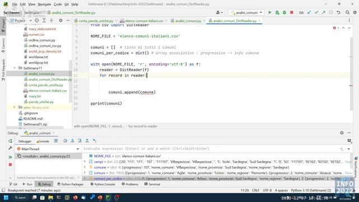
Task: Open debugger settings wrench icon
Action: coord(10,148)
